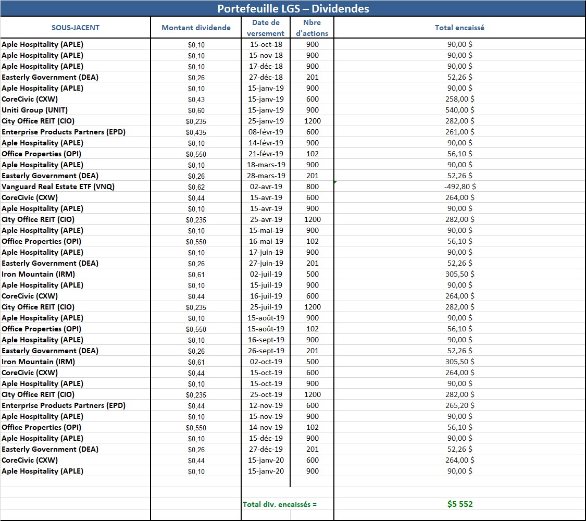Select the 265,20 $ total cell
The height and width of the screenshot is (521, 586).
click(x=459, y=405)
